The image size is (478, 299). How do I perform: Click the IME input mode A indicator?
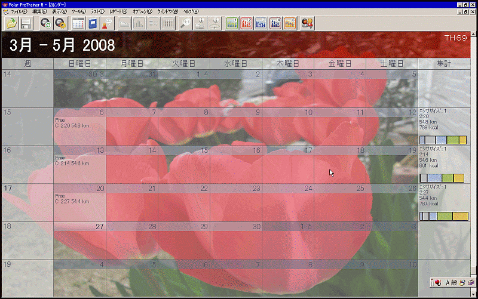click(x=448, y=283)
